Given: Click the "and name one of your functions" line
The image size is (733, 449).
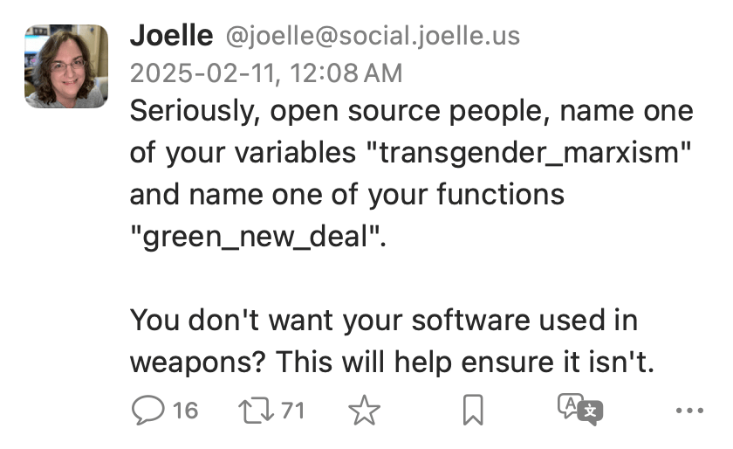Looking at the screenshot, I should point(346,194).
